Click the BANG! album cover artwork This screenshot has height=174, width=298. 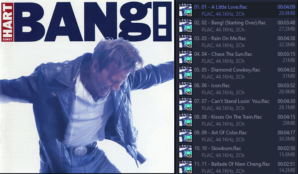pyautogui.click(x=87, y=87)
